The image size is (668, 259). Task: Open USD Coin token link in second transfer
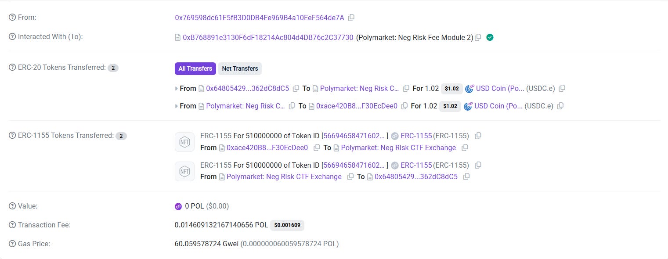click(x=498, y=106)
